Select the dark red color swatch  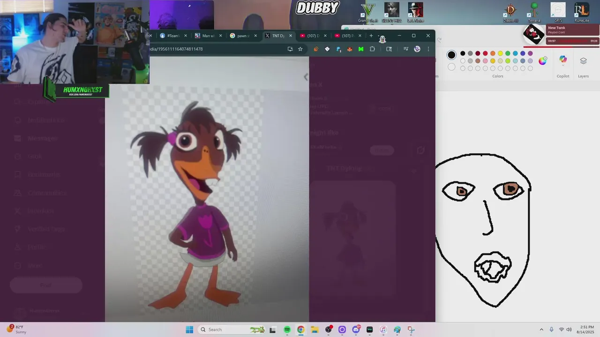click(x=478, y=53)
